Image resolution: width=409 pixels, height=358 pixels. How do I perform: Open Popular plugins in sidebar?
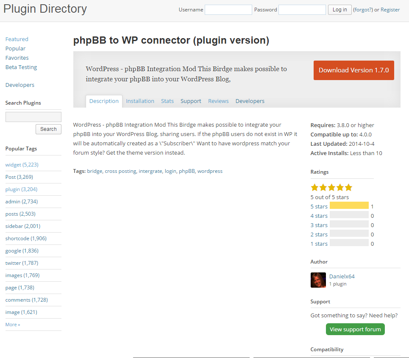[x=15, y=48]
